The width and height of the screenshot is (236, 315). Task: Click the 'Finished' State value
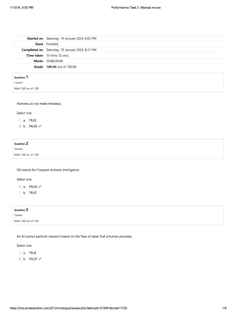coord(52,44)
